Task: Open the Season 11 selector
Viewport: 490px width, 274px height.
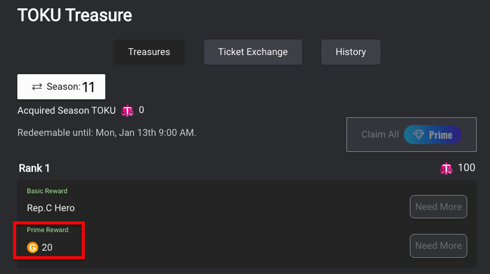Action: 61,87
